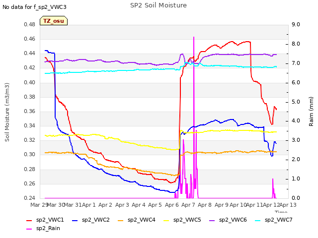Screen dimensions: 318x238
Task: Click the 4.0 rain axis tick label
Action: [296, 121]
